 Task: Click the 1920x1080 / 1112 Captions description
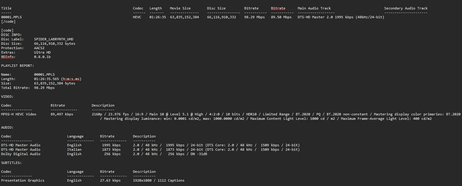[x=159, y=180]
